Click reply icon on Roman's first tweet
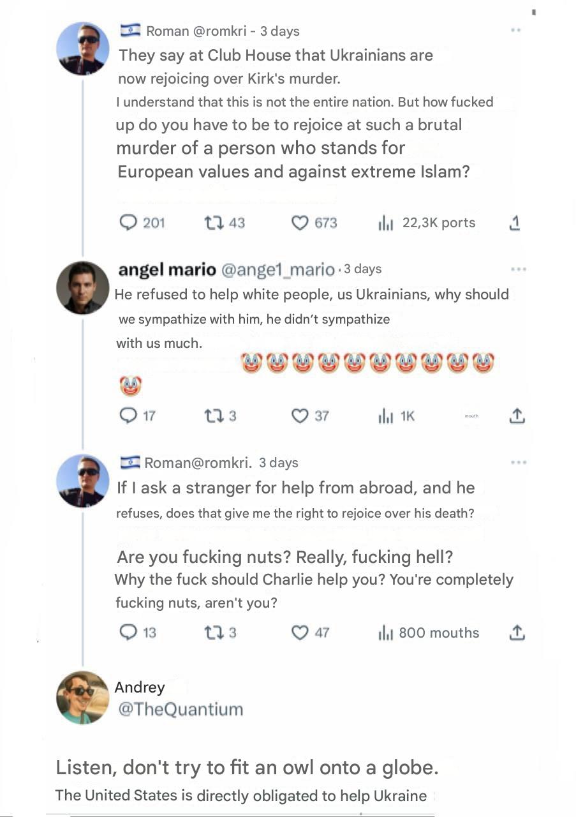The image size is (576, 817). [x=129, y=222]
